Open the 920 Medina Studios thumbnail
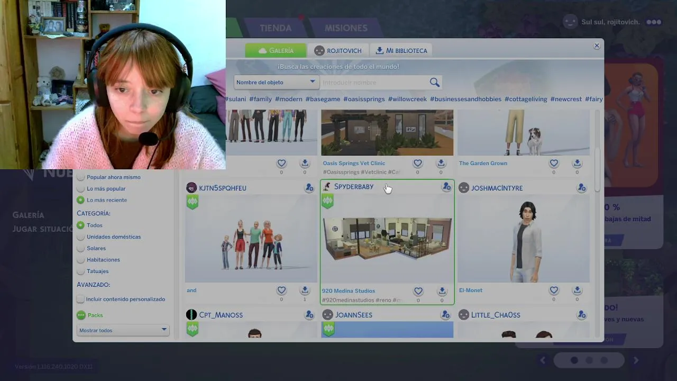 [x=387, y=238]
